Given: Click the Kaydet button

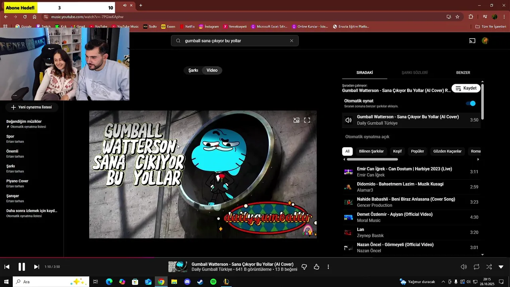Looking at the screenshot, I should pos(466,88).
